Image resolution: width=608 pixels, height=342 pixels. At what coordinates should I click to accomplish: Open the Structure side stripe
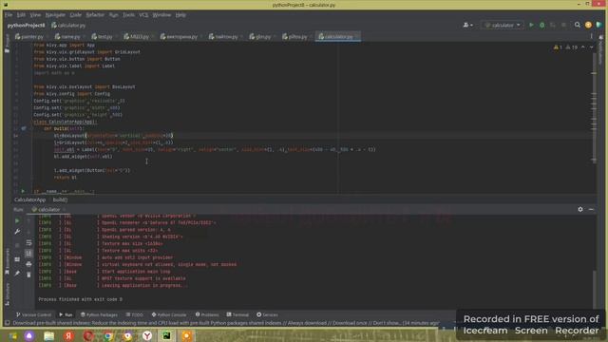tap(7, 294)
